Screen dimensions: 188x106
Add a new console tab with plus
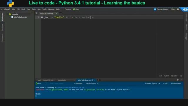tap(99, 80)
